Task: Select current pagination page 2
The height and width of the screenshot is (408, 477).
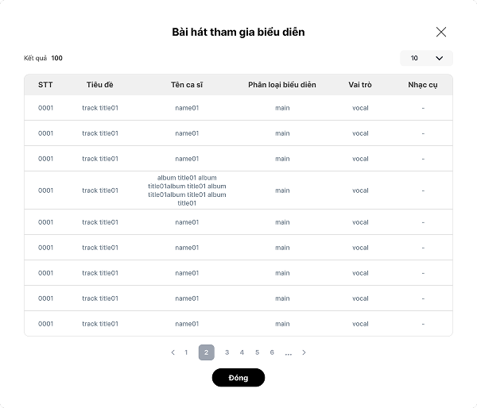Action: pyautogui.click(x=206, y=352)
